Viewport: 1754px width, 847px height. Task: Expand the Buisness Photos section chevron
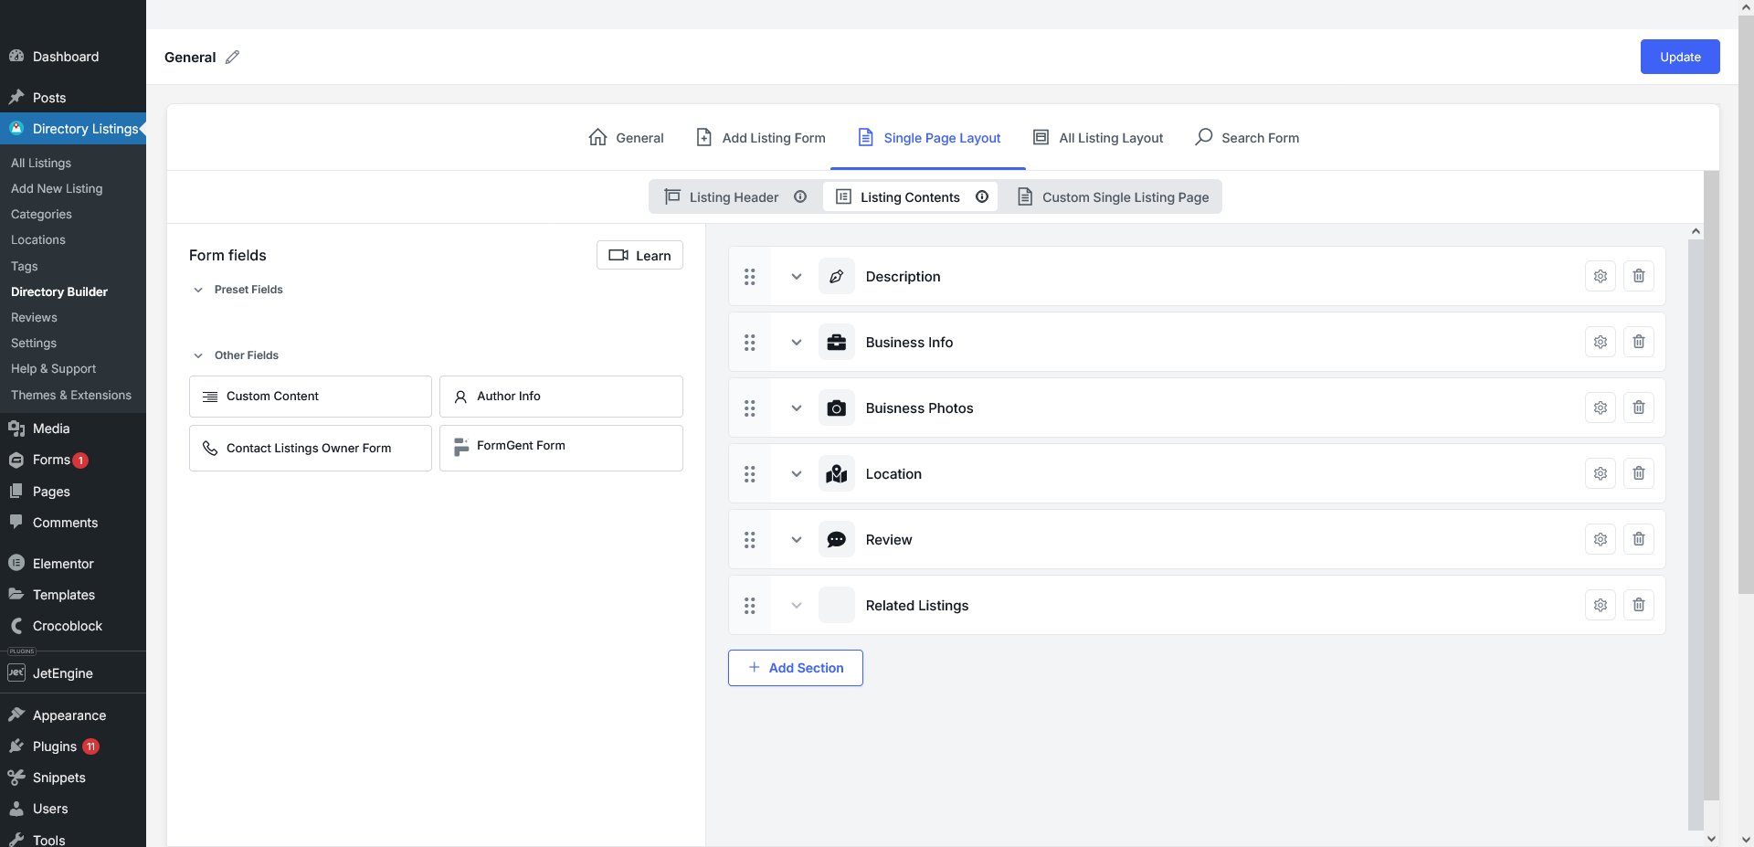click(796, 408)
